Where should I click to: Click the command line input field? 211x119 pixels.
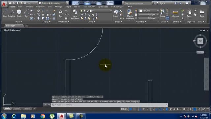[109, 105]
